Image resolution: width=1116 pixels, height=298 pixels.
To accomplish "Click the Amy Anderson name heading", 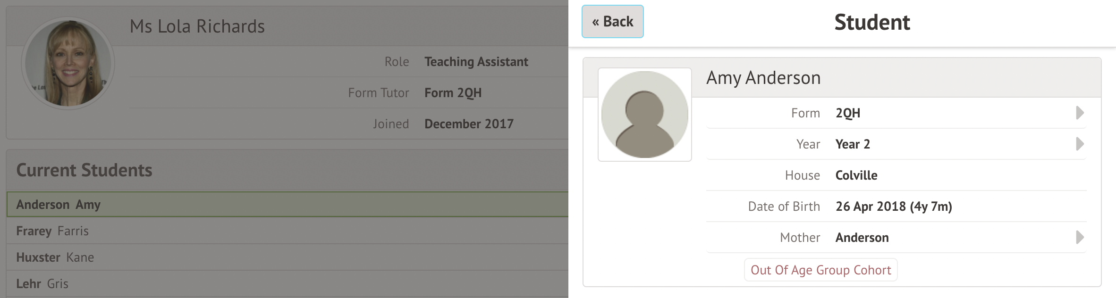I will tap(763, 78).
